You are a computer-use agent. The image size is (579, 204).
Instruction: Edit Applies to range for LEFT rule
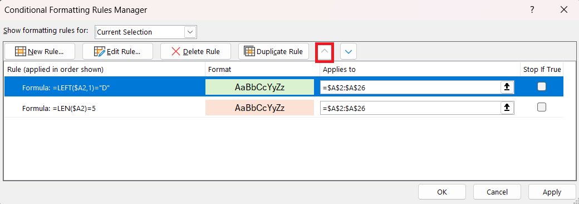(410, 87)
